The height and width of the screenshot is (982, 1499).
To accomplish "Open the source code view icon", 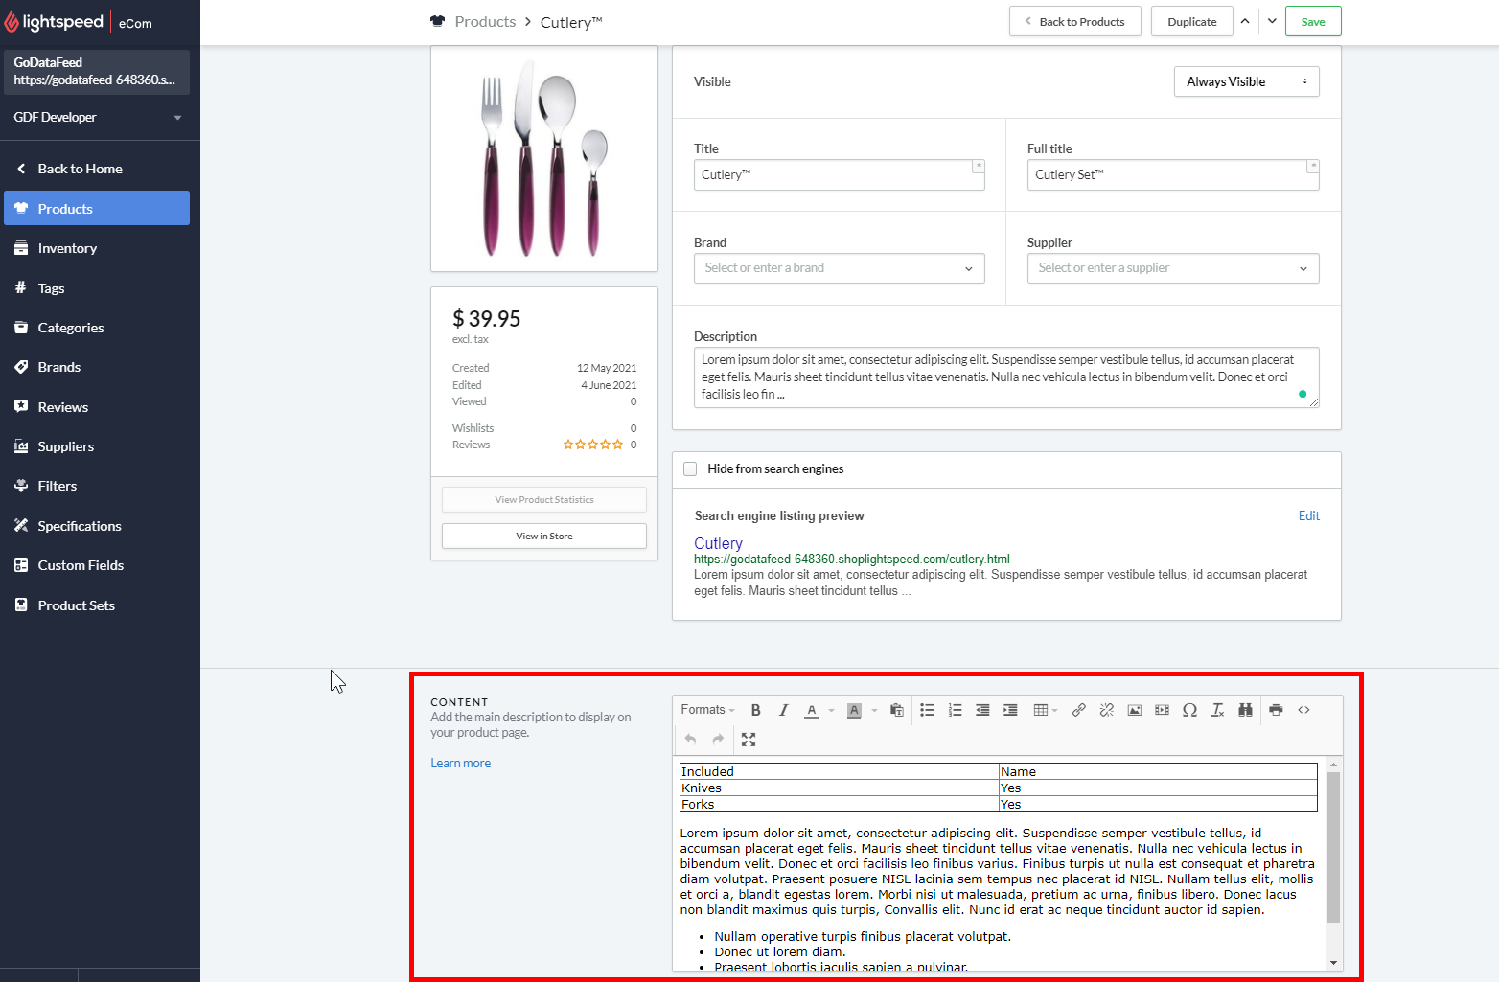I will [x=1303, y=710].
